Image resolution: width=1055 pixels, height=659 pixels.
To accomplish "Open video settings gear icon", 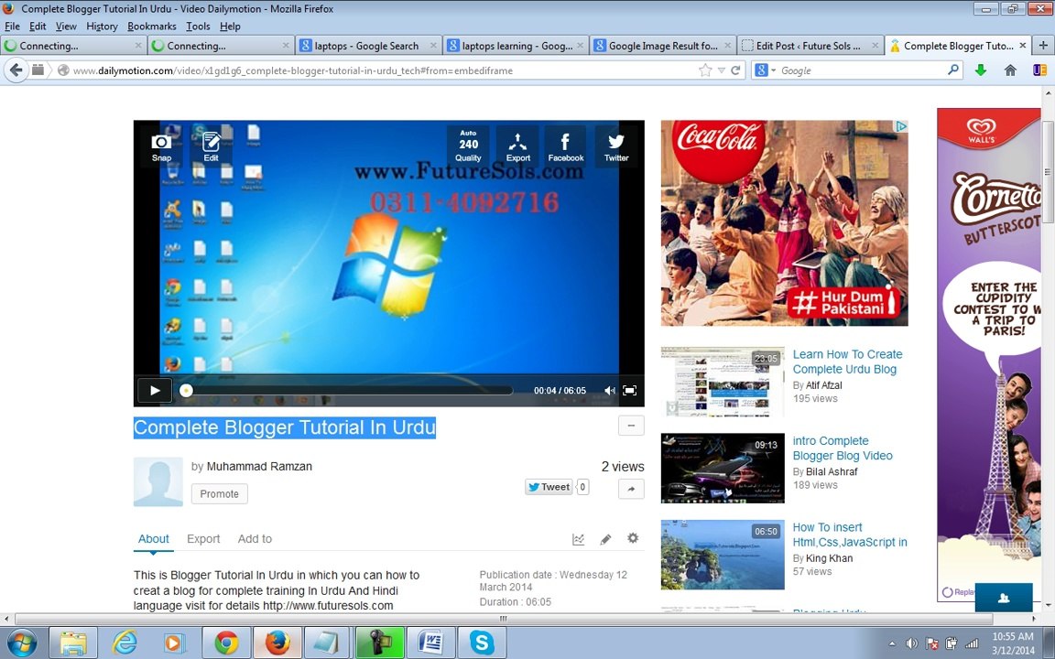I will coord(633,538).
